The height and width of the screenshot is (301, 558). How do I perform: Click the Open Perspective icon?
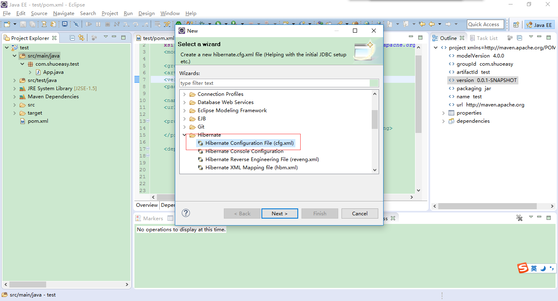[516, 25]
